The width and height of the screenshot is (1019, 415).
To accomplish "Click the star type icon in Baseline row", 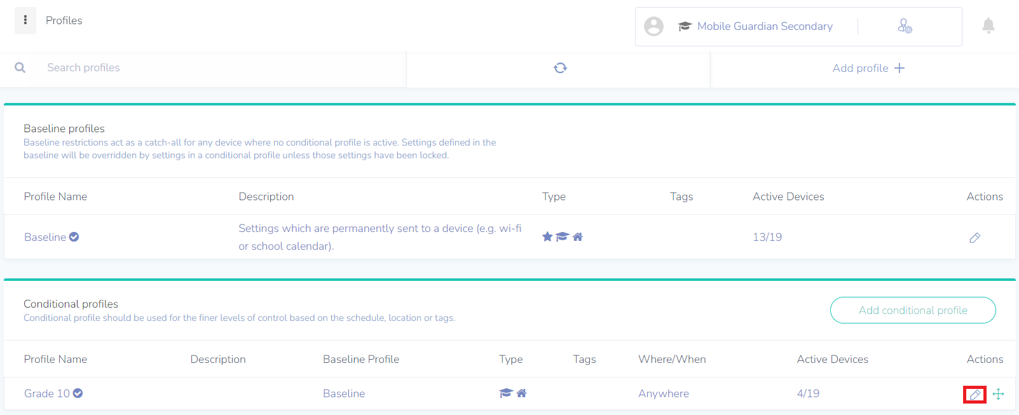I will tap(547, 236).
